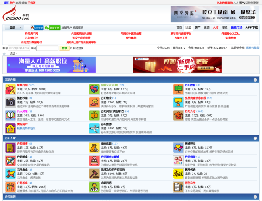The width and height of the screenshot is (262, 201).
Task: Open the 丹阳房产网 red link
Action: coord(31,33)
